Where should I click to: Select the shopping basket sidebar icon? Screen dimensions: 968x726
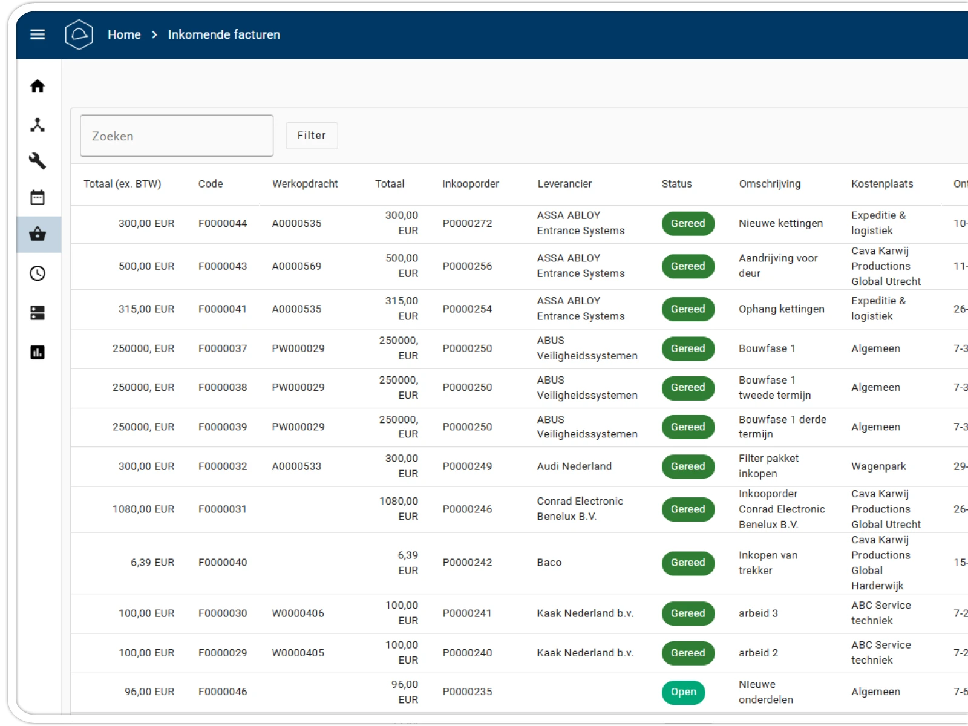click(38, 234)
